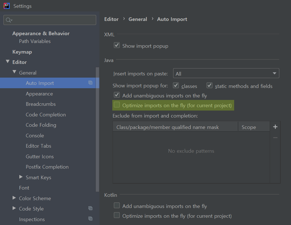Click the remove pattern minus icon

pos(275,137)
